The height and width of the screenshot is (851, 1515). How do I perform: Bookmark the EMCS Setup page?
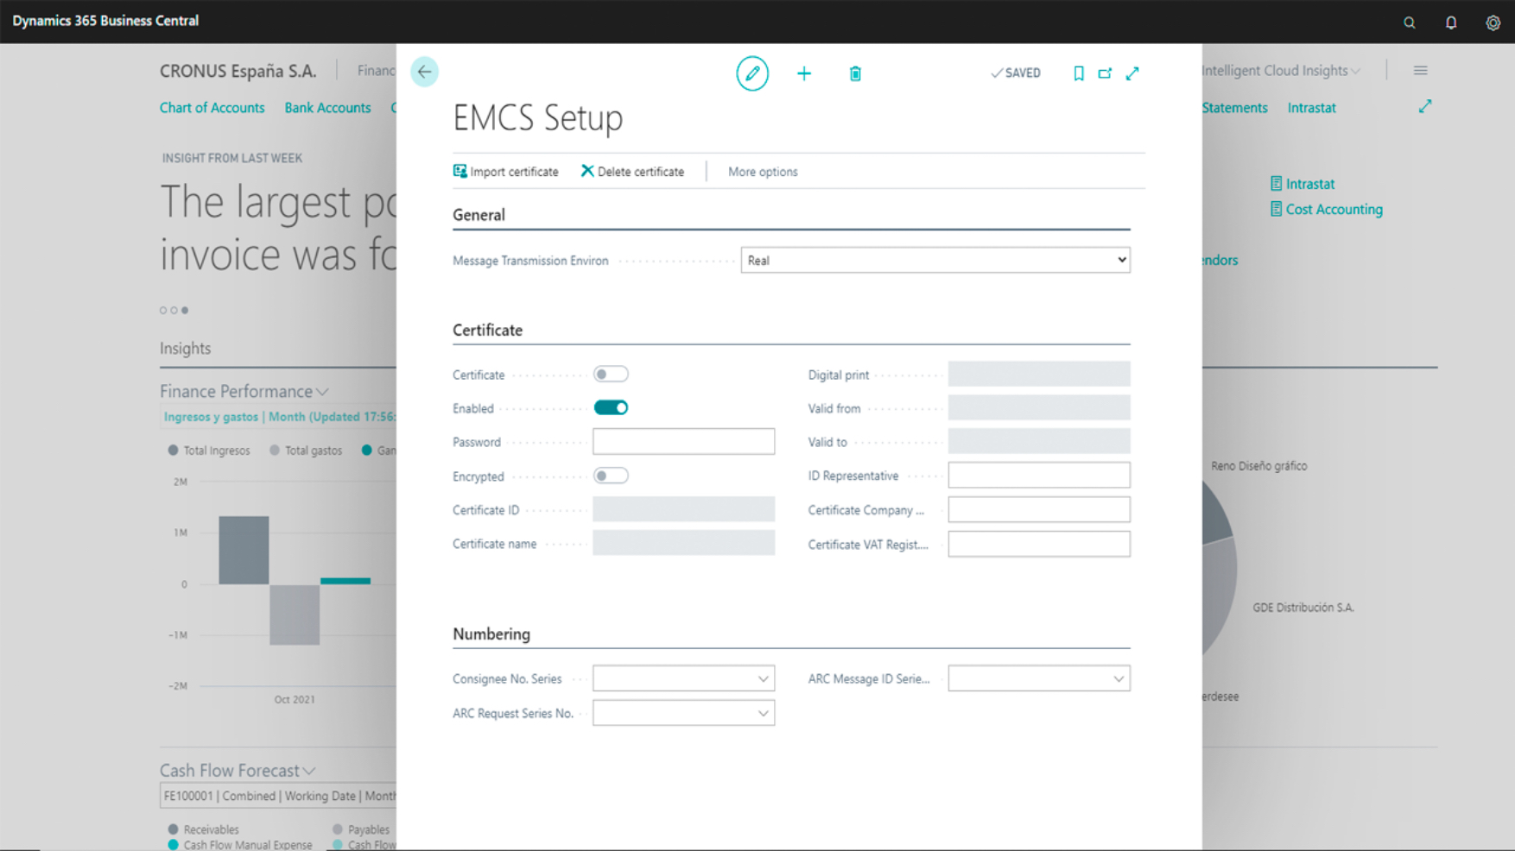tap(1078, 73)
